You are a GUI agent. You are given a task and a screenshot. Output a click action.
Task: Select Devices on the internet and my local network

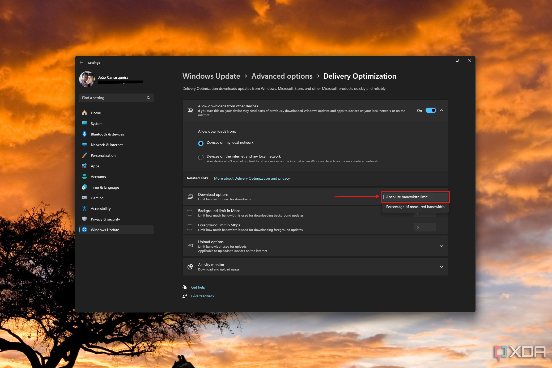(201, 157)
